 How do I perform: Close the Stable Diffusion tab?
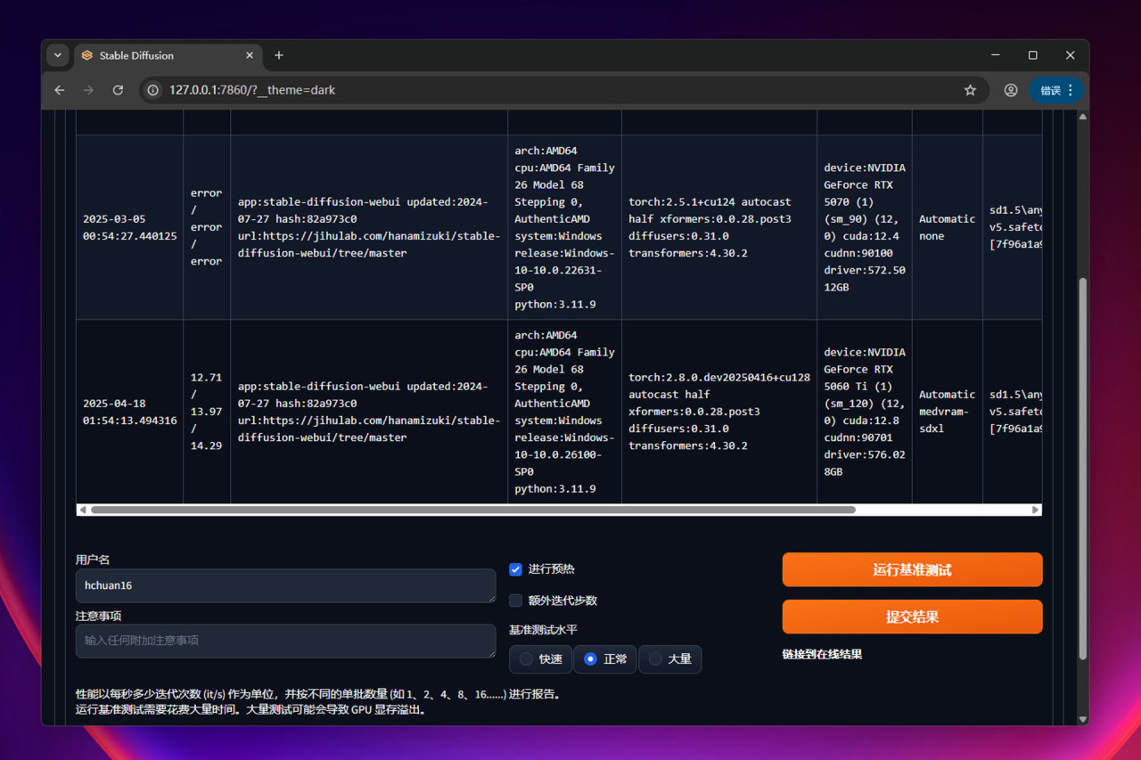[250, 55]
